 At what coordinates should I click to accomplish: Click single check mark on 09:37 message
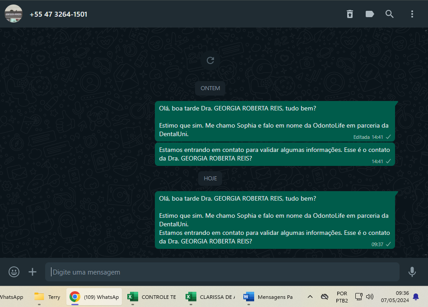[x=388, y=244]
